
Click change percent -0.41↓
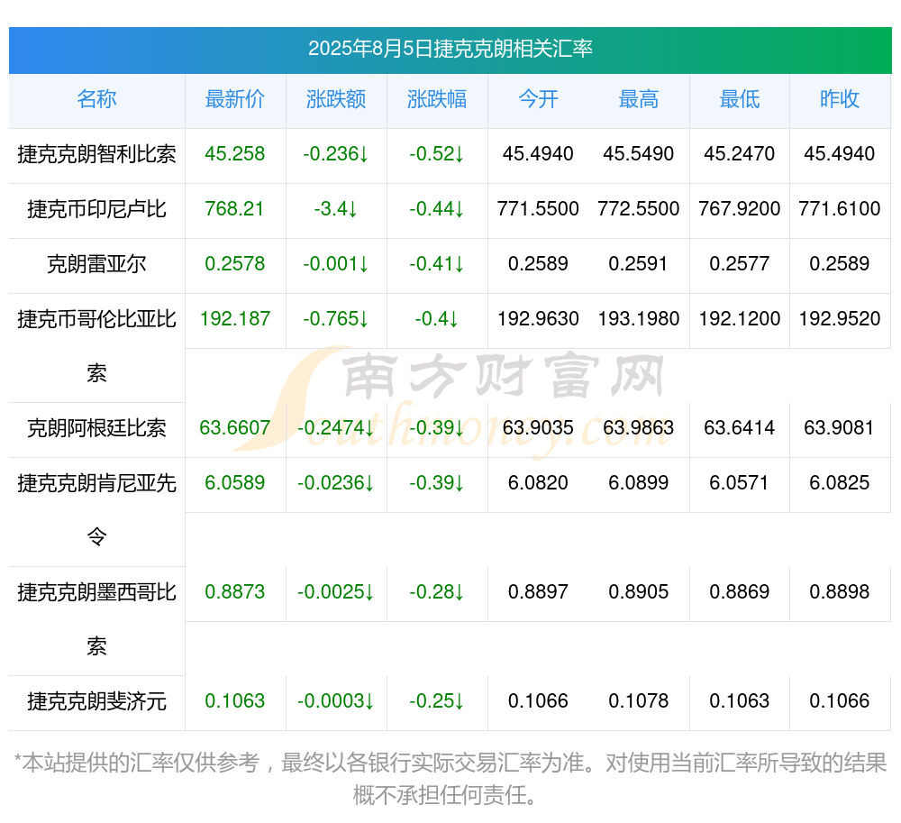pyautogui.click(x=437, y=264)
